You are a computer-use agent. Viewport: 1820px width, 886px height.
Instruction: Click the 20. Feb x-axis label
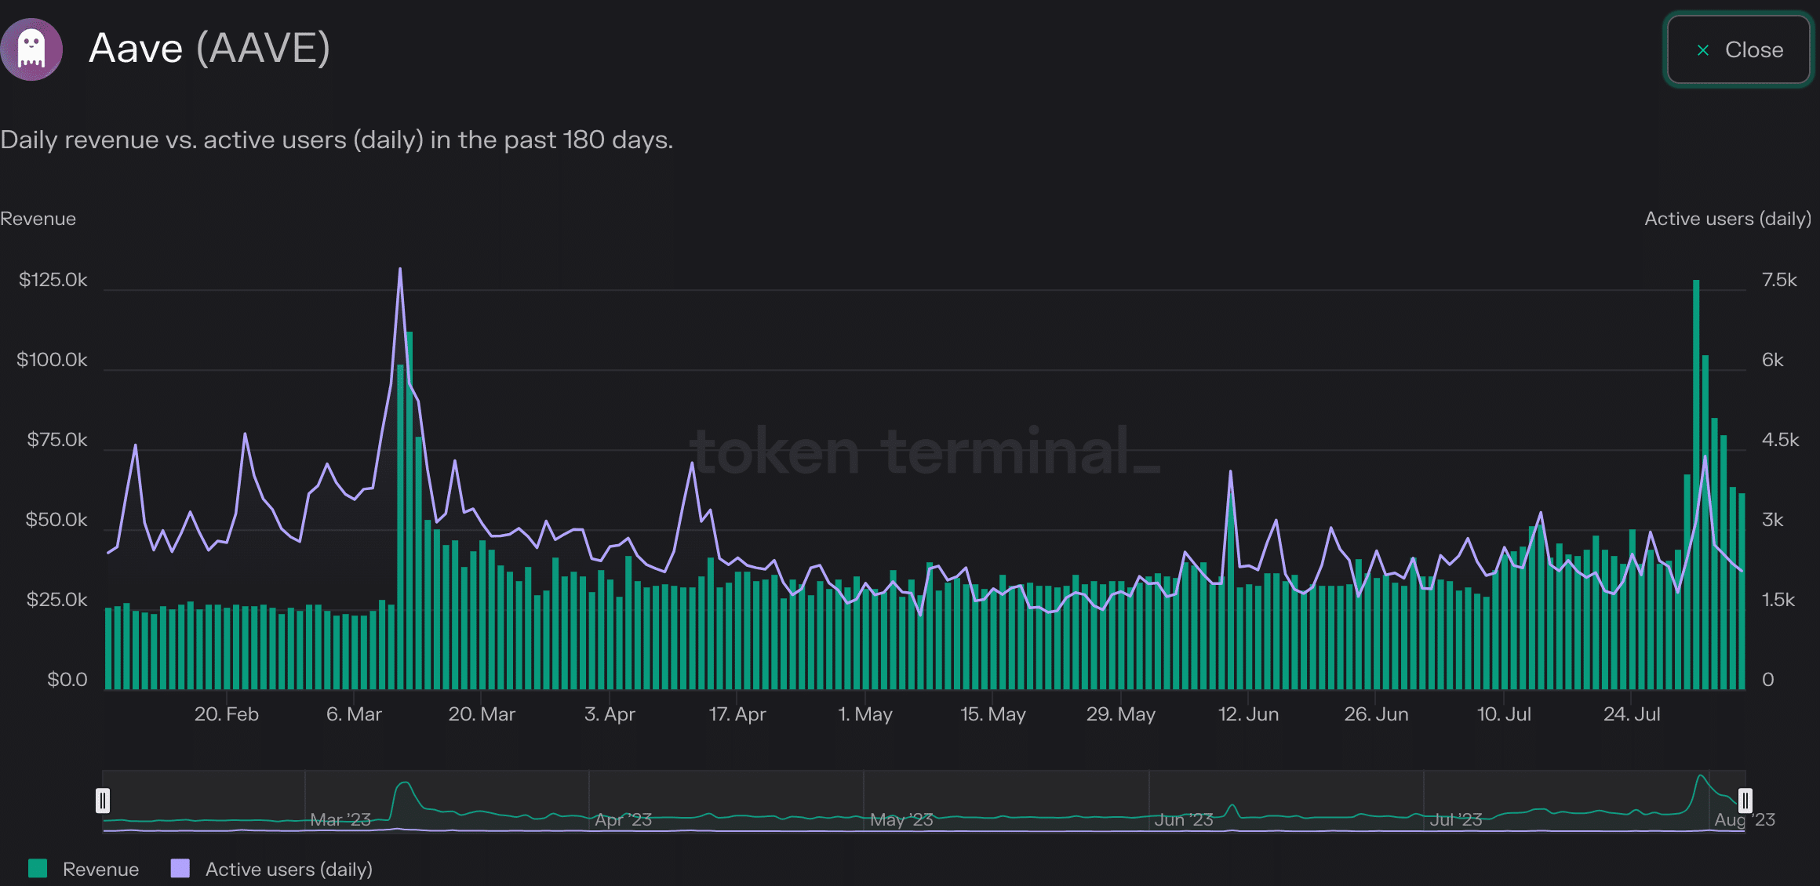pos(226,714)
